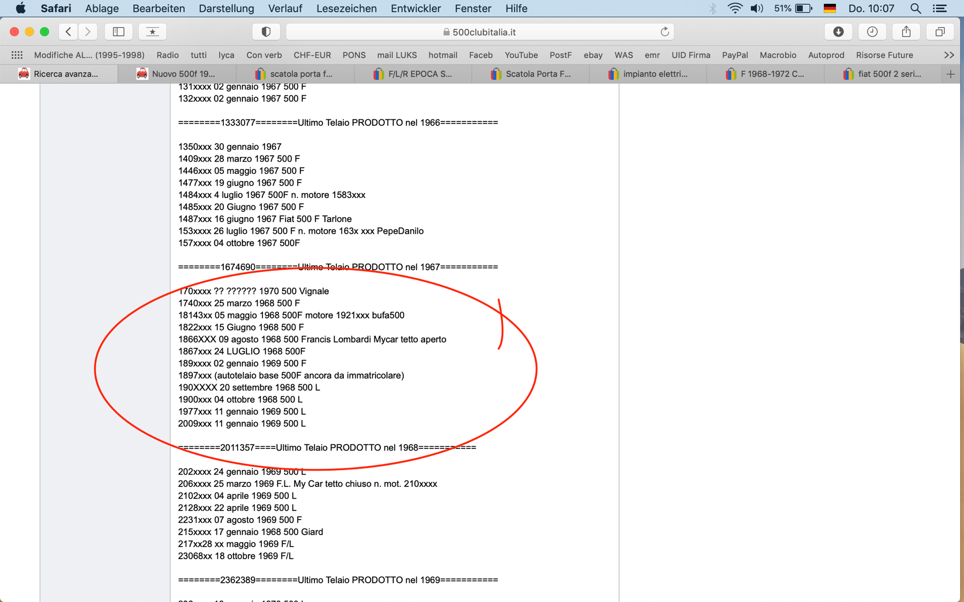Open the Hilfe menu
This screenshot has height=602, width=964.
(516, 8)
